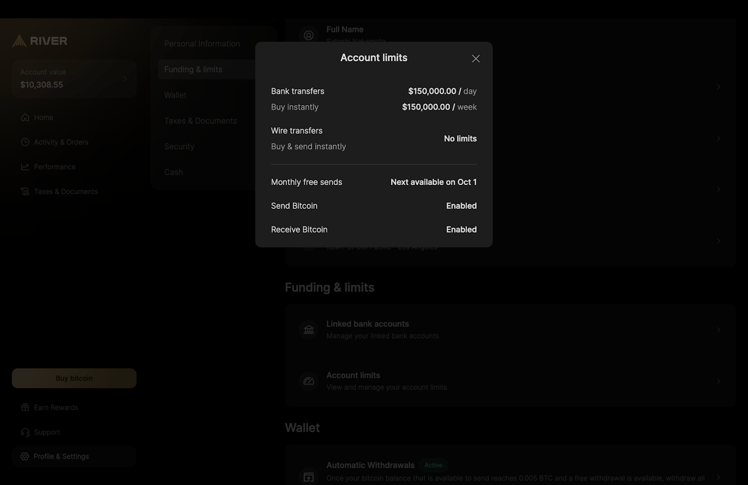
Task: Go to the Cash settings section
Action: (174, 172)
